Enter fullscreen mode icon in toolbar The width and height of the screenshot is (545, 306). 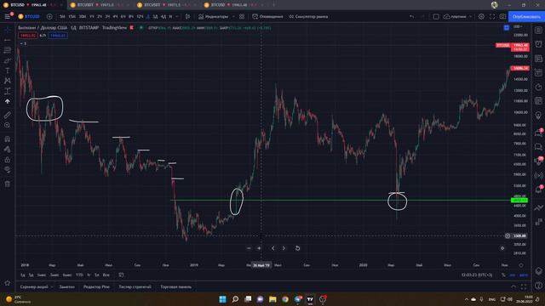pyautogui.click(x=492, y=16)
